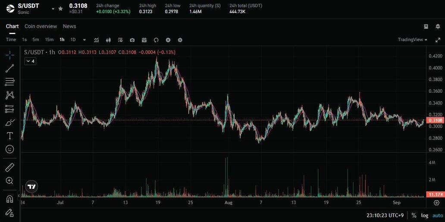This screenshot has height=222, width=445.
Task: Open the Fibonacci retracement tool
Action: click(x=9, y=82)
